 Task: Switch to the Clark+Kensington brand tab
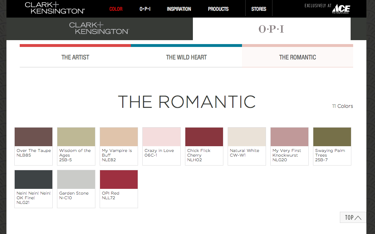point(100,29)
